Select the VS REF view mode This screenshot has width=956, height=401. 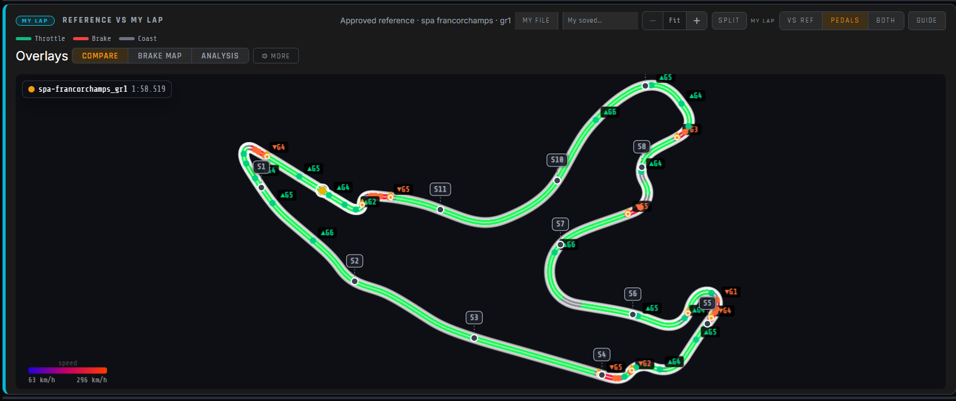(801, 21)
